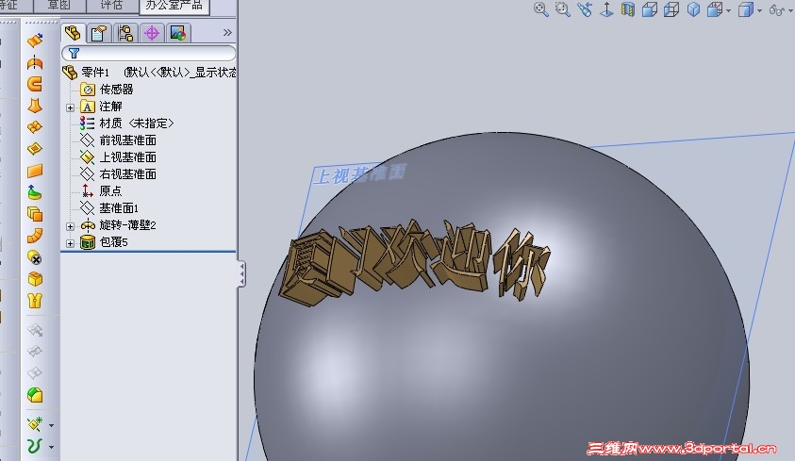Open the FeatureManager design tree tab

click(x=73, y=33)
